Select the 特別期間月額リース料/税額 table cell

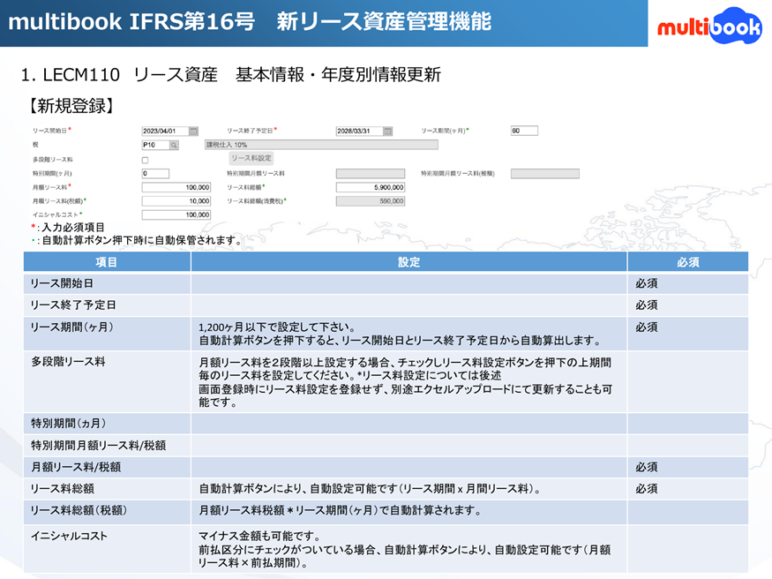(x=107, y=445)
